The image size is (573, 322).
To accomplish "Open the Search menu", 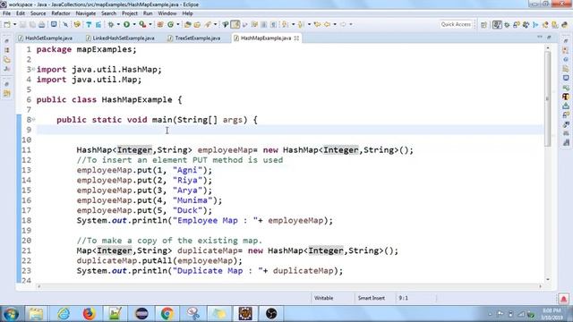I will click(x=108, y=13).
